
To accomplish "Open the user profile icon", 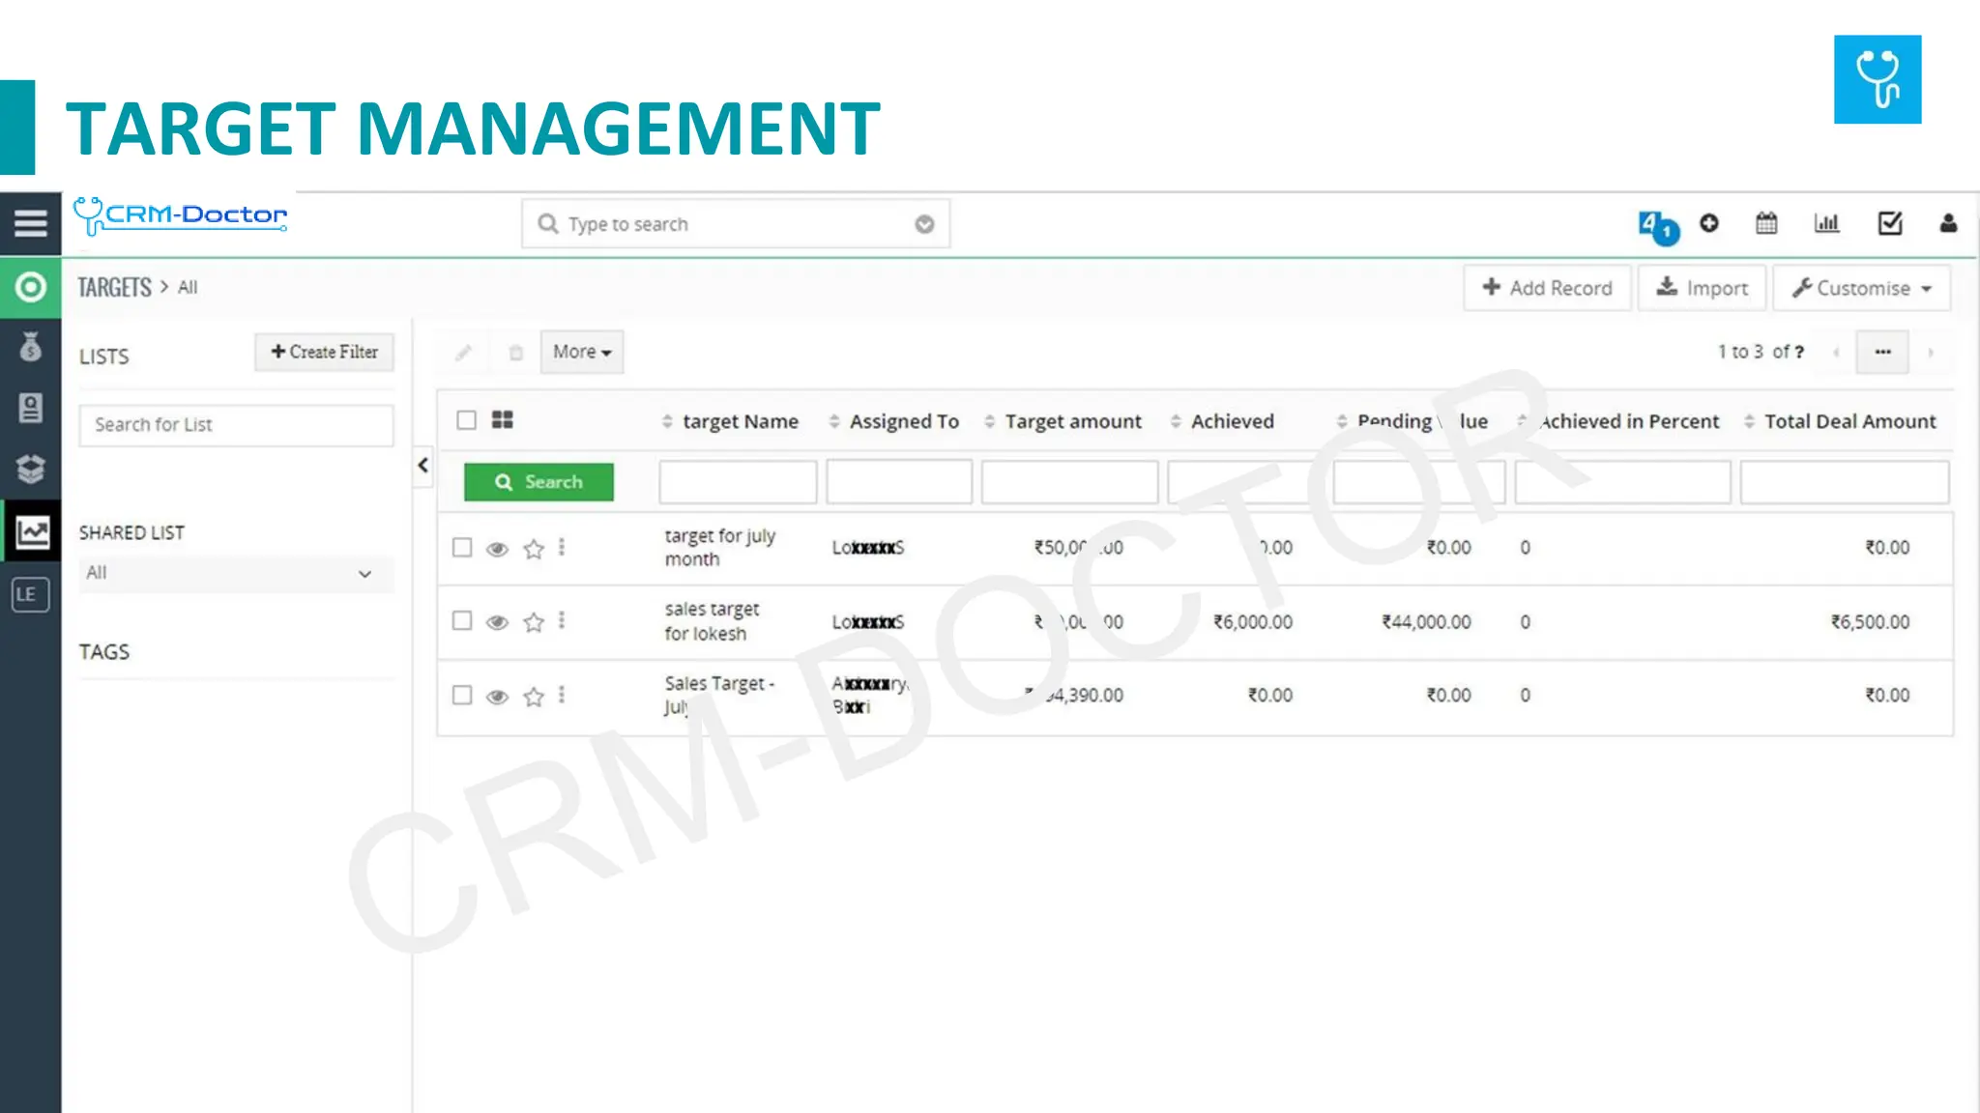I will tap(1948, 223).
